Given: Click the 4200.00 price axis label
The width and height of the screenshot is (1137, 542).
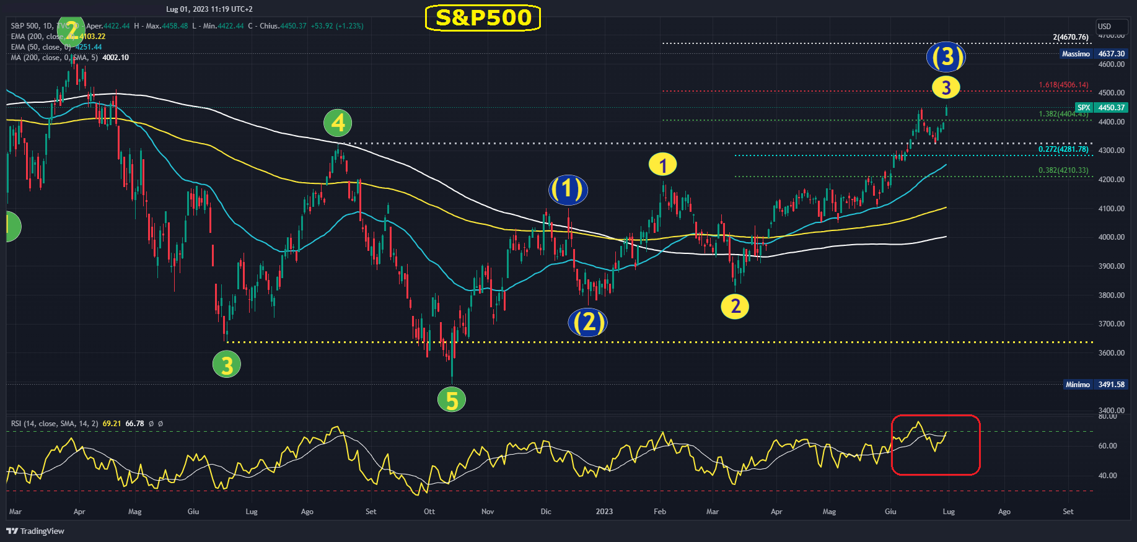Looking at the screenshot, I should pos(1112,180).
